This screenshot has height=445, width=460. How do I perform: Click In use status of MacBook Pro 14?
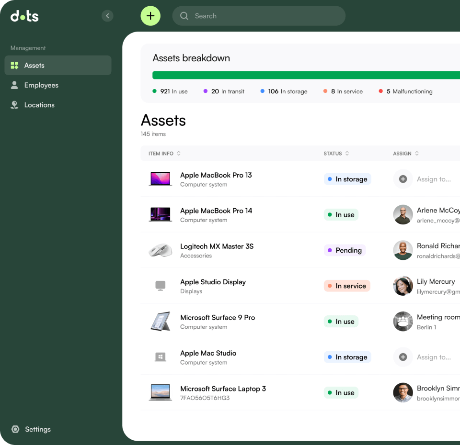[x=341, y=215]
